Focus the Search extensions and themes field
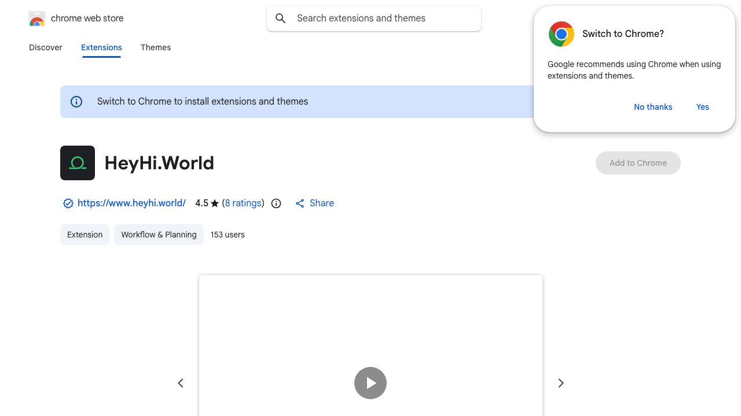741x416 pixels. pyautogui.click(x=374, y=18)
